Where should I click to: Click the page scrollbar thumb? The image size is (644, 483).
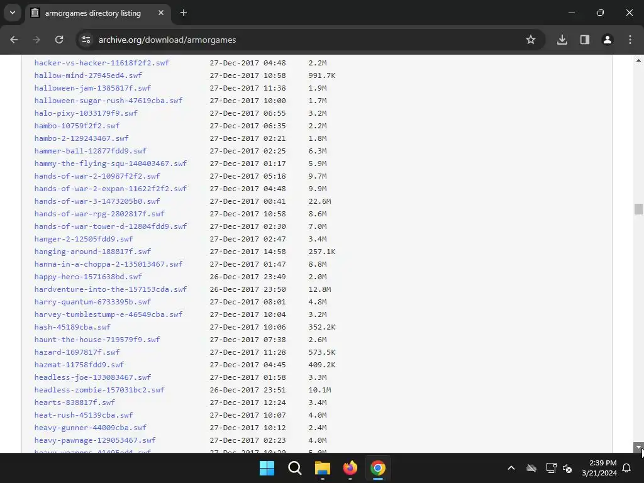[x=638, y=209]
